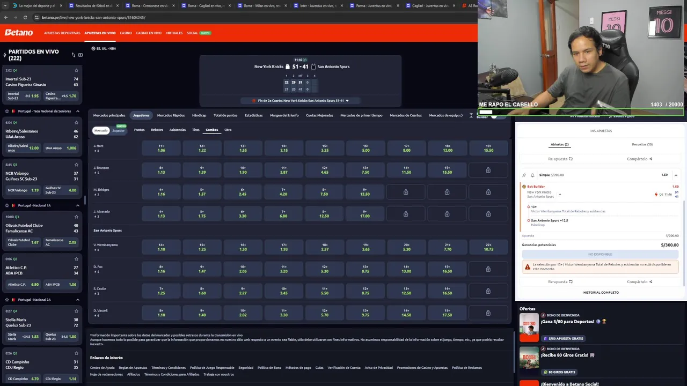This screenshot has width=687, height=386.
Task: Favorite the Imortal Sub-23 match with its star
Action: pyautogui.click(x=76, y=70)
